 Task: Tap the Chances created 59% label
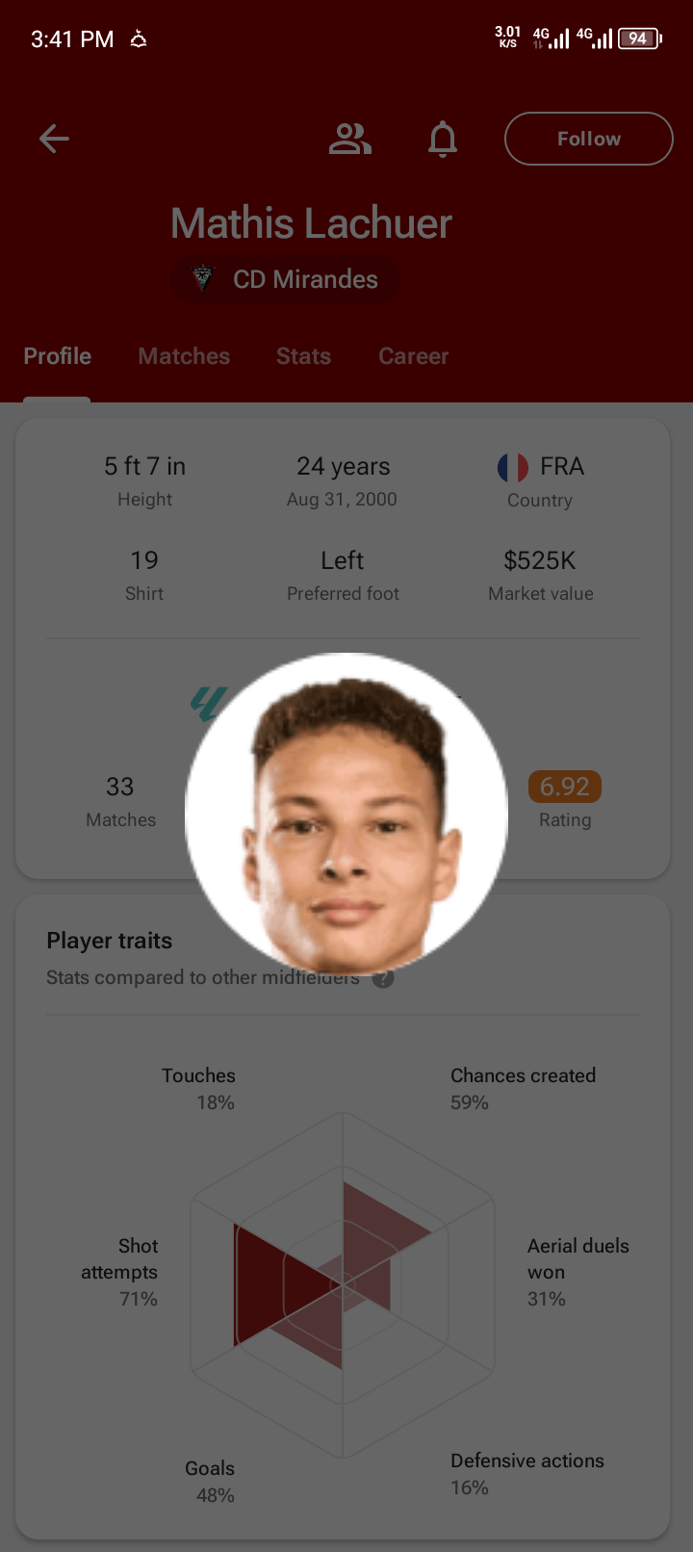click(x=523, y=1089)
